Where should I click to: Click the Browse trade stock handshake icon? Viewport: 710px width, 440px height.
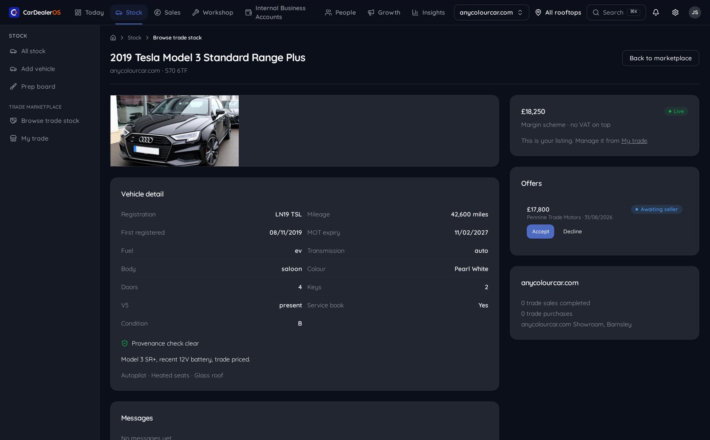(13, 121)
